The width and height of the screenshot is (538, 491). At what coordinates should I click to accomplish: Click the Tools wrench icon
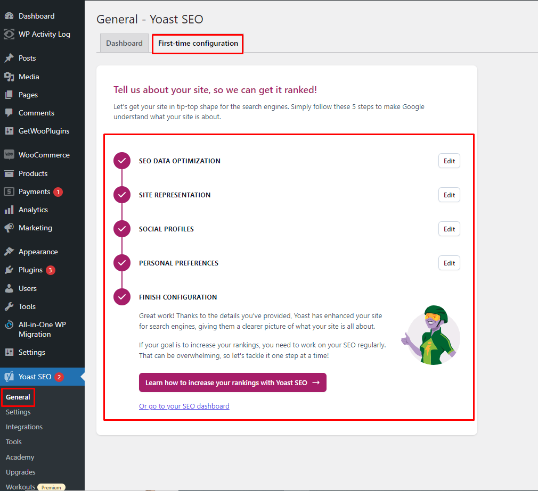click(x=9, y=306)
